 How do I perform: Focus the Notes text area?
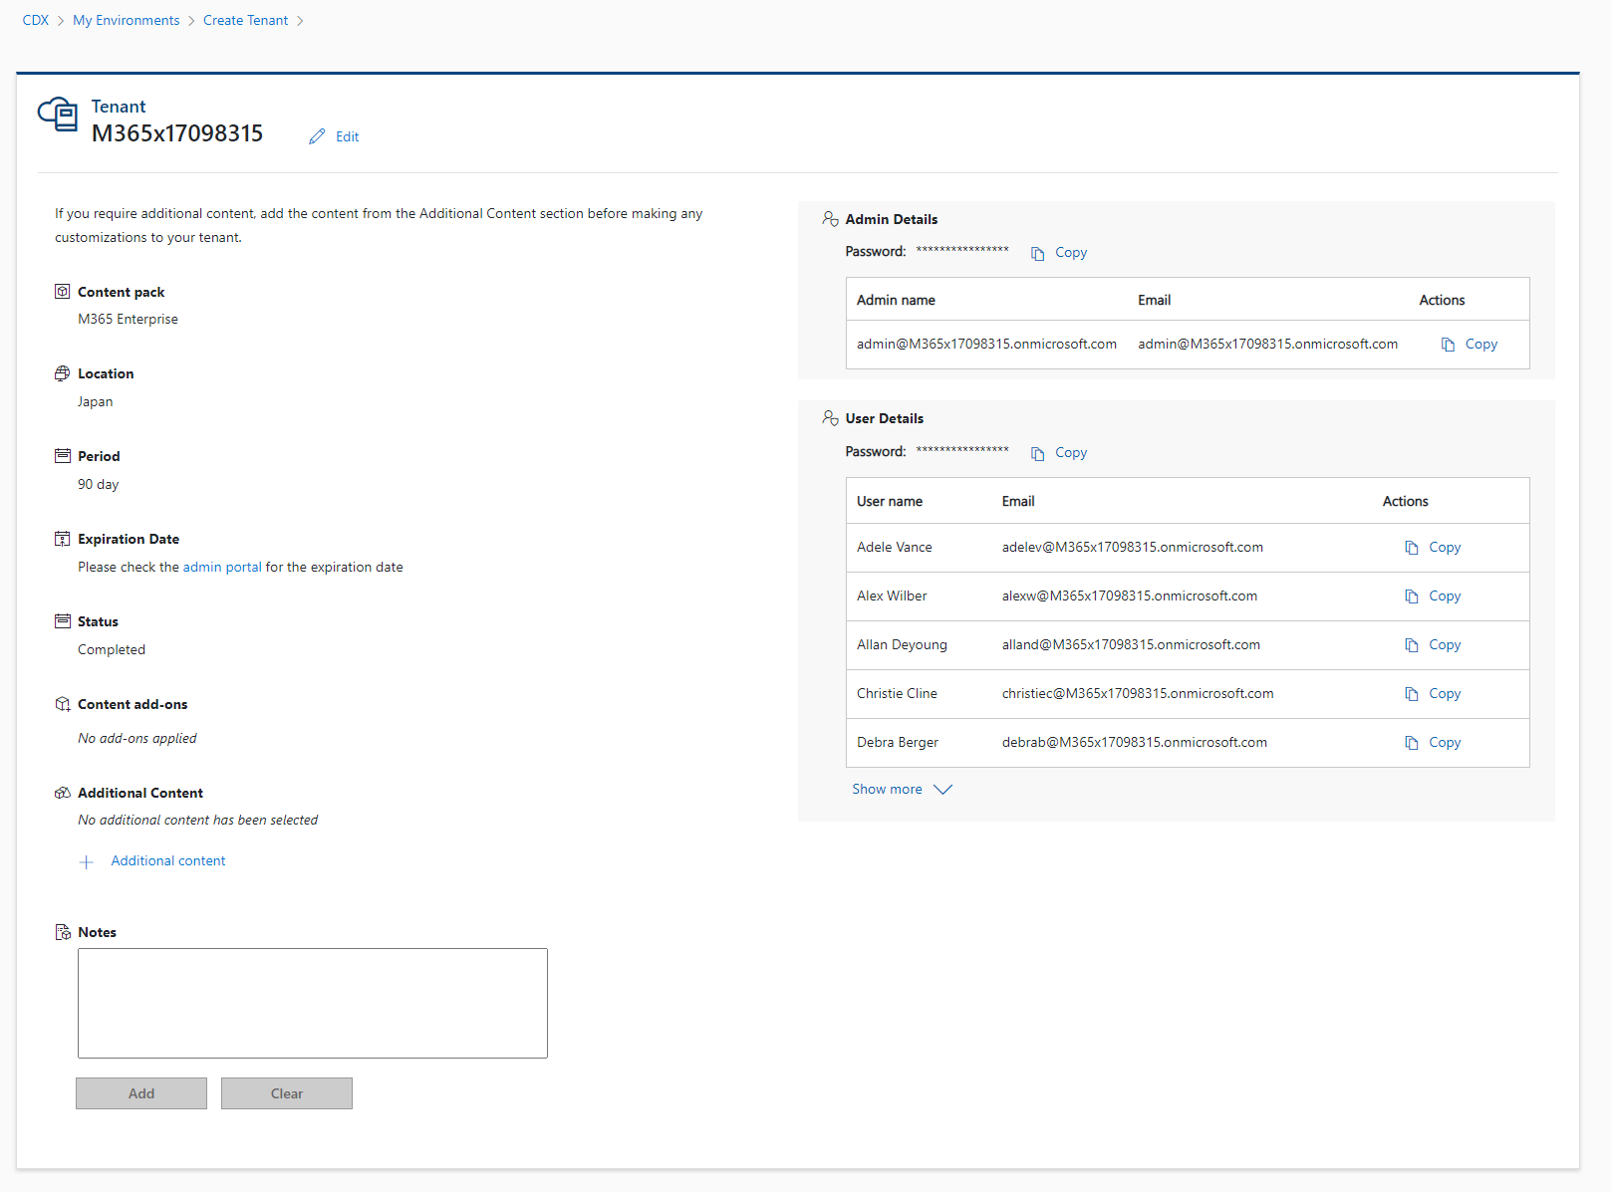[313, 1003]
